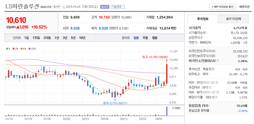Click the 최고 10,750 (04/05) chart marker
The height and width of the screenshot is (124, 254).
point(155,57)
